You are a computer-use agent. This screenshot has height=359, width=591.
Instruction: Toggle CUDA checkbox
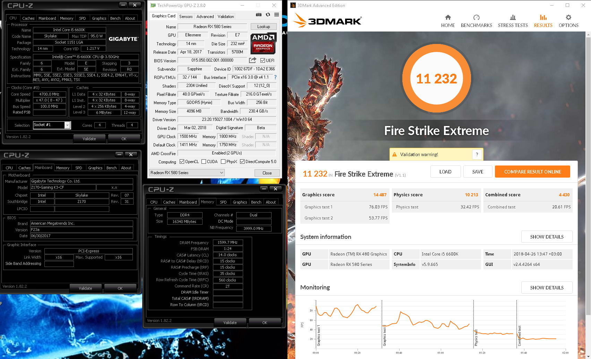204,162
